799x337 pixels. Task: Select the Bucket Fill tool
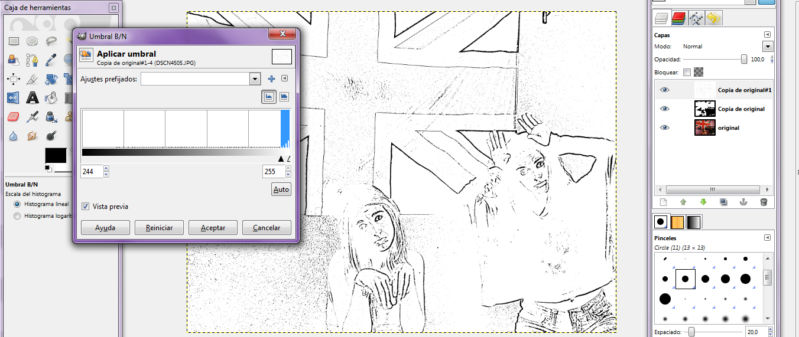point(51,97)
